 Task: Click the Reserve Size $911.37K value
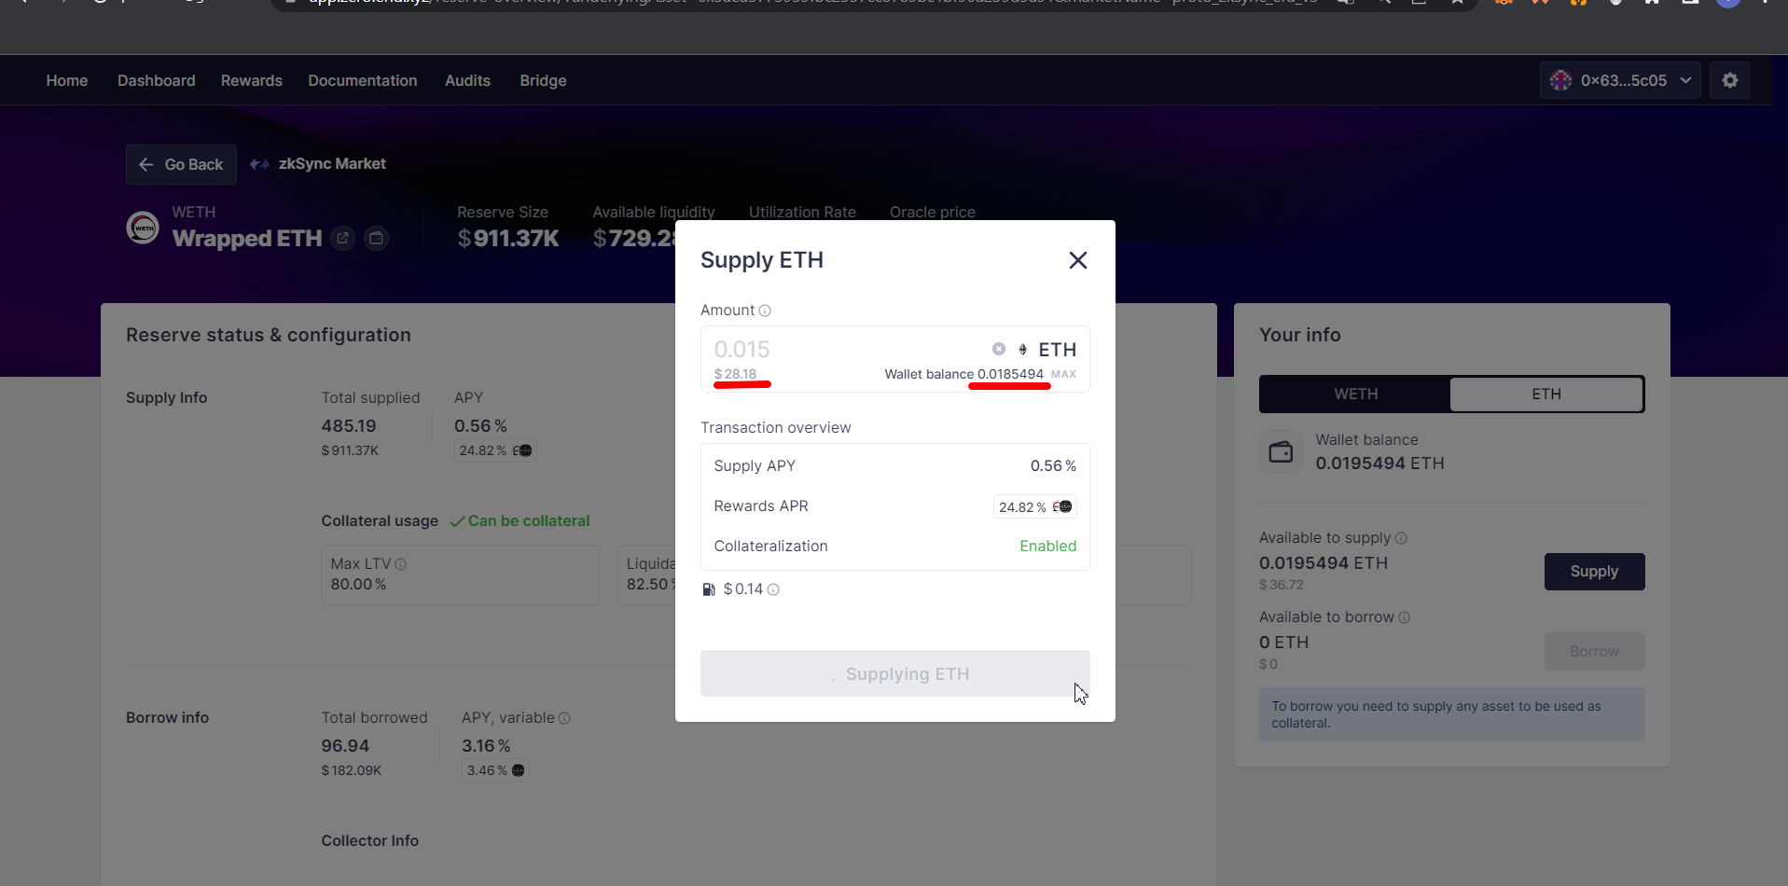[508, 239]
